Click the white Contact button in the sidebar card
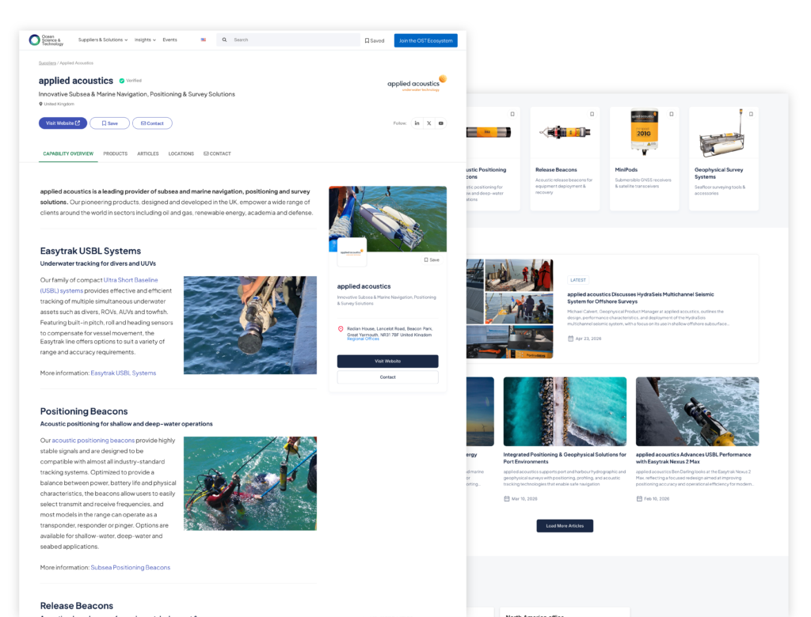This screenshot has width=811, height=617. point(388,377)
